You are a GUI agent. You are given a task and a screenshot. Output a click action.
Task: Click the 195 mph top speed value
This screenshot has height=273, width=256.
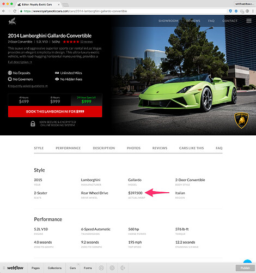pyautogui.click(x=135, y=242)
